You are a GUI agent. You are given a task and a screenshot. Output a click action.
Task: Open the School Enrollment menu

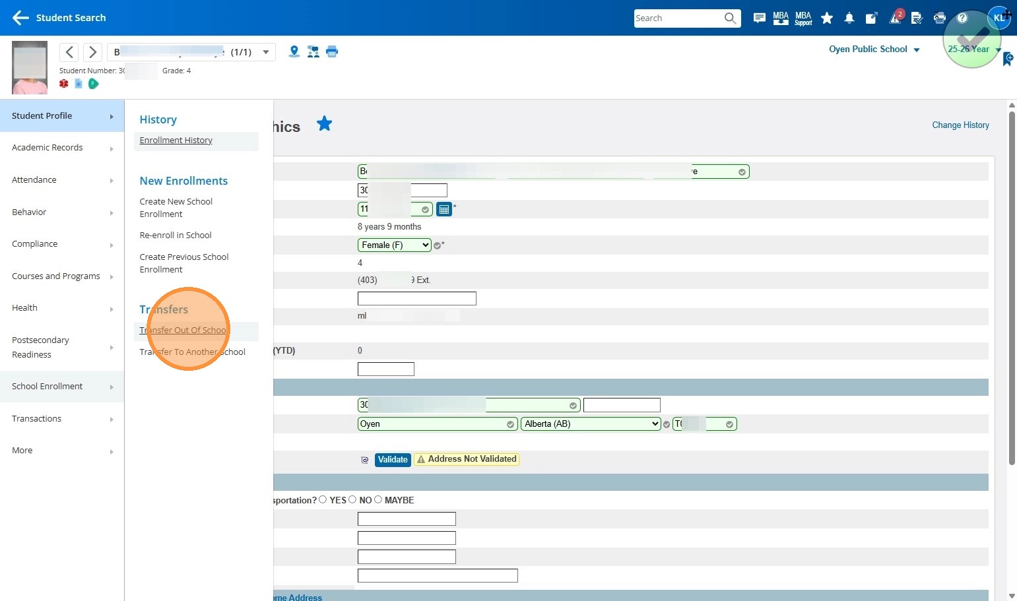pos(62,387)
